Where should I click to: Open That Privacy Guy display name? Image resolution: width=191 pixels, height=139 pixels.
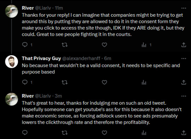point(41,58)
